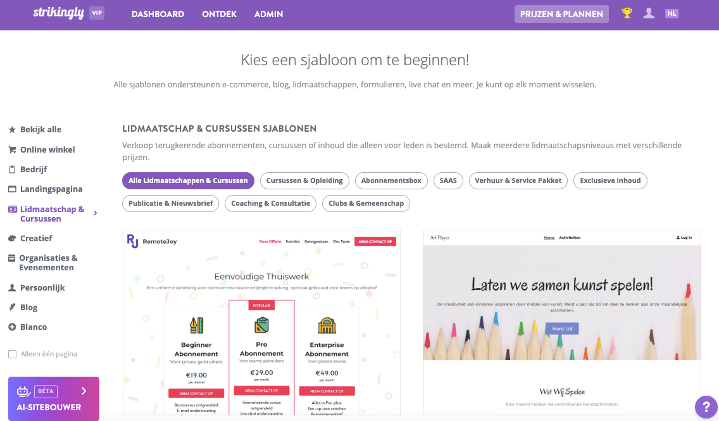The width and height of the screenshot is (719, 421).
Task: Click the palette icon beside Creatief
Action: point(13,239)
